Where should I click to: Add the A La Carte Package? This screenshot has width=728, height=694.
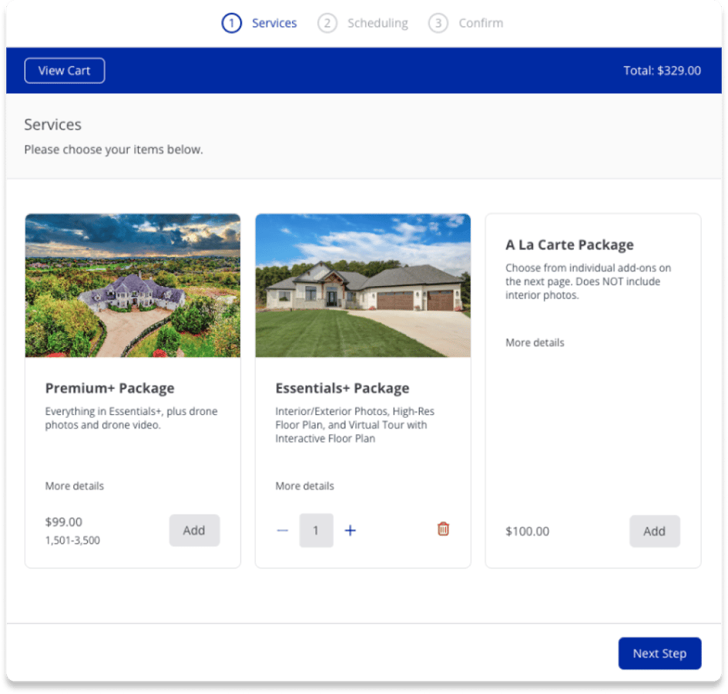click(655, 531)
